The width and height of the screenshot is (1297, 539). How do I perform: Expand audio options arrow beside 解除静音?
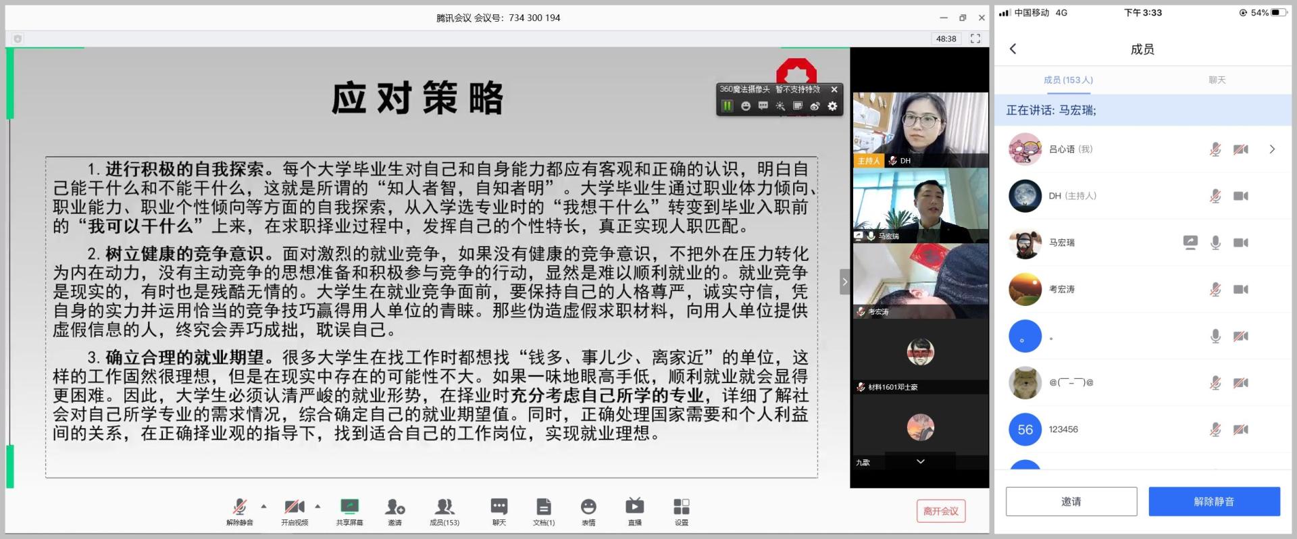click(263, 506)
